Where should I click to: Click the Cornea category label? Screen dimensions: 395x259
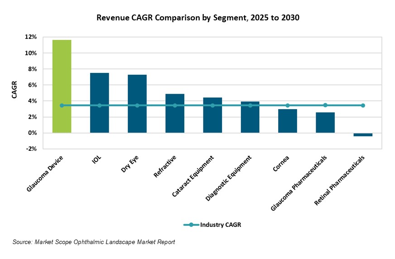coord(281,163)
